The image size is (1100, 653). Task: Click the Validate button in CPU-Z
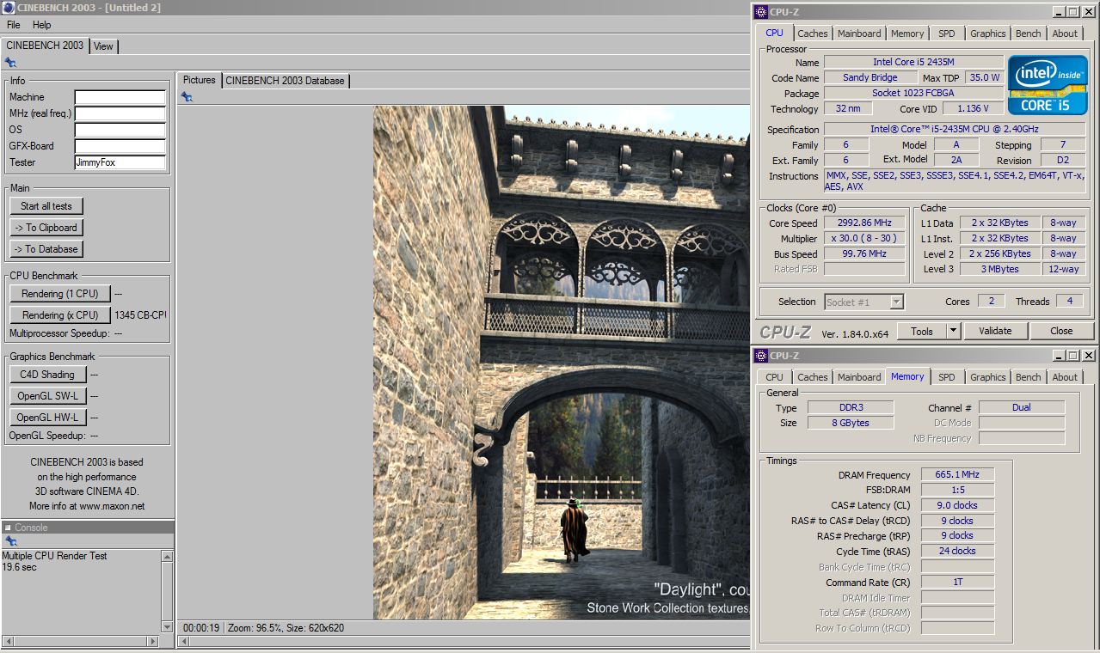tap(995, 331)
